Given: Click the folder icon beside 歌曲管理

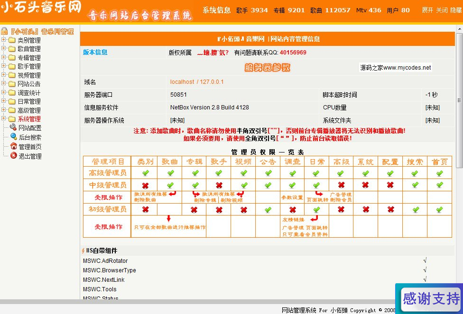Looking at the screenshot, I should click(12, 49).
